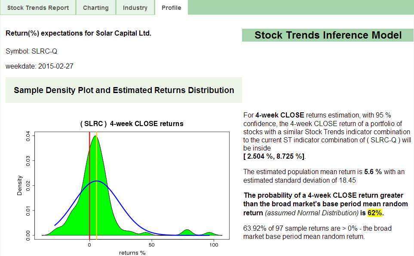The height and width of the screenshot is (256, 414).
Task: Click the 4-week CLOSE returns chart title
Action: (x=132, y=123)
